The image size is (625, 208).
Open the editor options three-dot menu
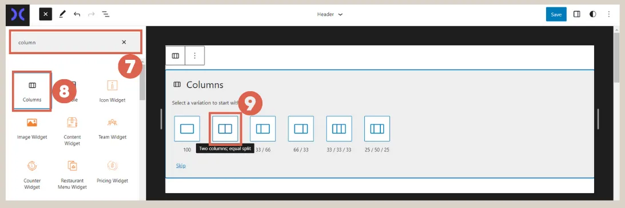608,14
